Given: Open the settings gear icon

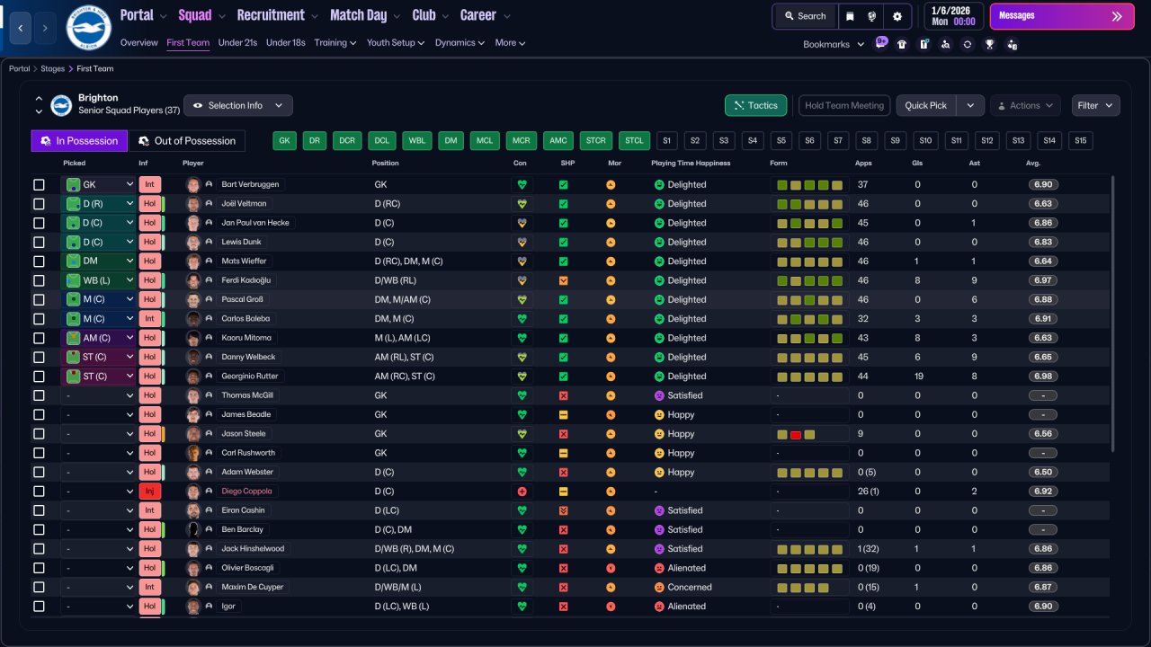Looking at the screenshot, I should 897,16.
